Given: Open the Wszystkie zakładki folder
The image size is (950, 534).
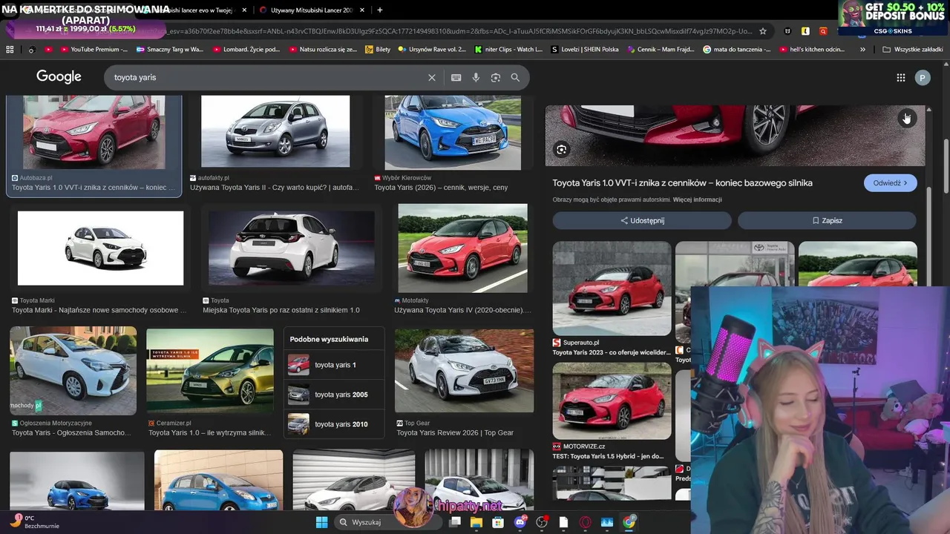Looking at the screenshot, I should (x=912, y=50).
